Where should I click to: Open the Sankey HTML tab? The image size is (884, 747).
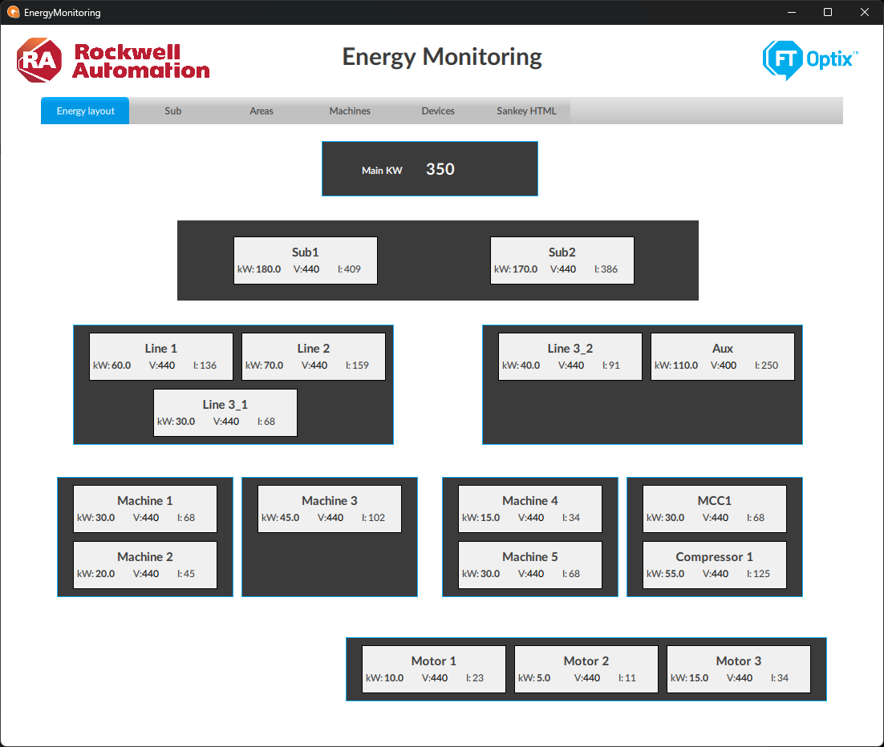coord(526,111)
